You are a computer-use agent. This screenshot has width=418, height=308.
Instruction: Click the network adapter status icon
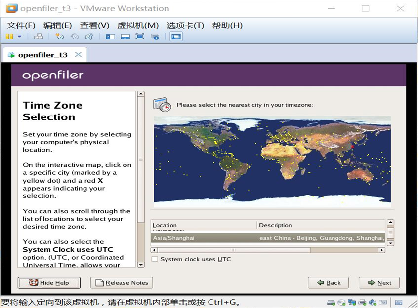click(352, 302)
